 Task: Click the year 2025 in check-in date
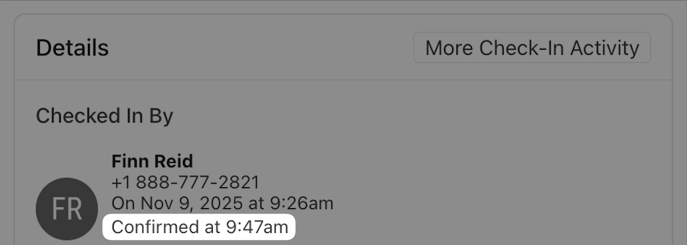[221, 204]
